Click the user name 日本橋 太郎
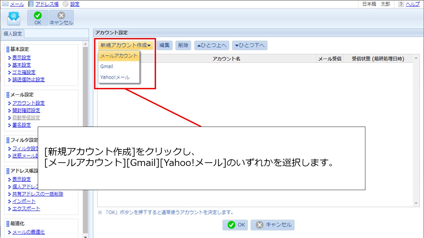 [376, 4]
